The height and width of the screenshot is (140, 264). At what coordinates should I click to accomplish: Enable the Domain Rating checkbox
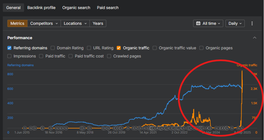pyautogui.click(x=53, y=48)
